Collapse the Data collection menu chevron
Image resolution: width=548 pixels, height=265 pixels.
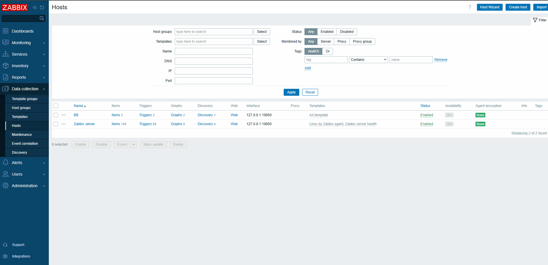(x=44, y=89)
